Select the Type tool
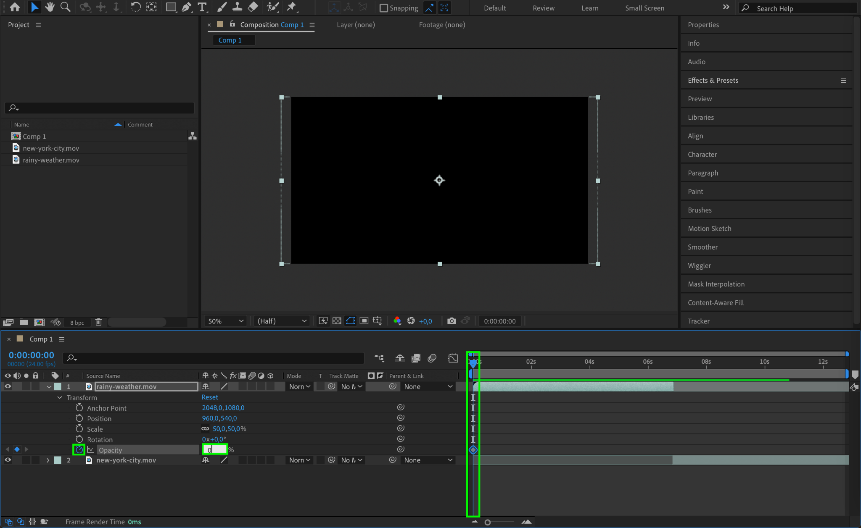861x528 pixels. pos(202,7)
